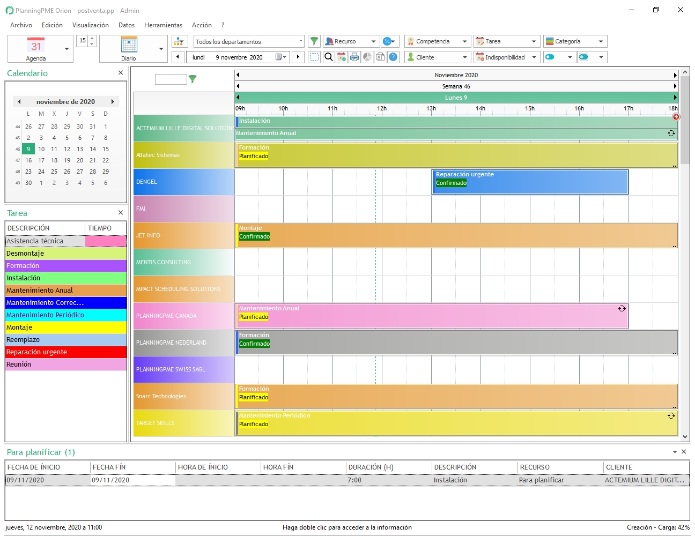Screen dimensions: 695x536
Task: Click right arrow of Lunes 9 header
Action: point(675,98)
